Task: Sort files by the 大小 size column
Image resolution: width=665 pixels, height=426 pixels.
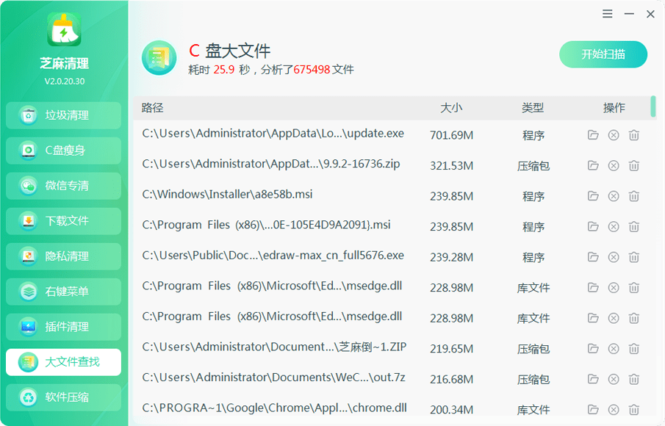Action: point(453,108)
